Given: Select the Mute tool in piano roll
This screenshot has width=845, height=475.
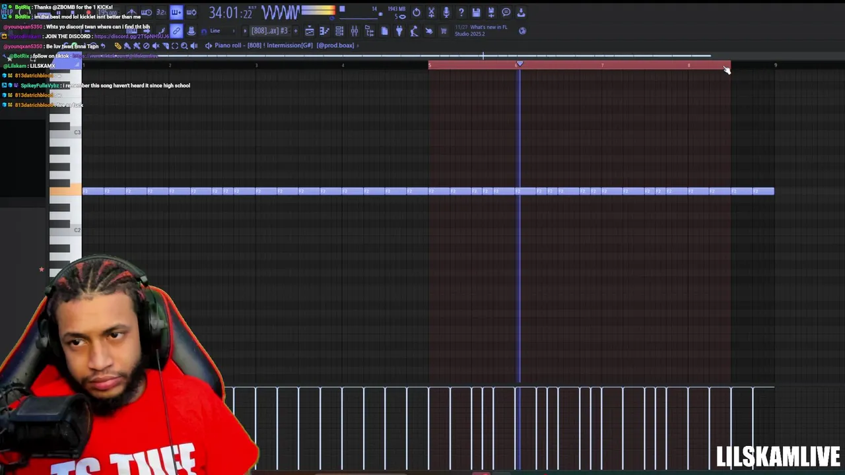Looking at the screenshot, I should tap(156, 46).
